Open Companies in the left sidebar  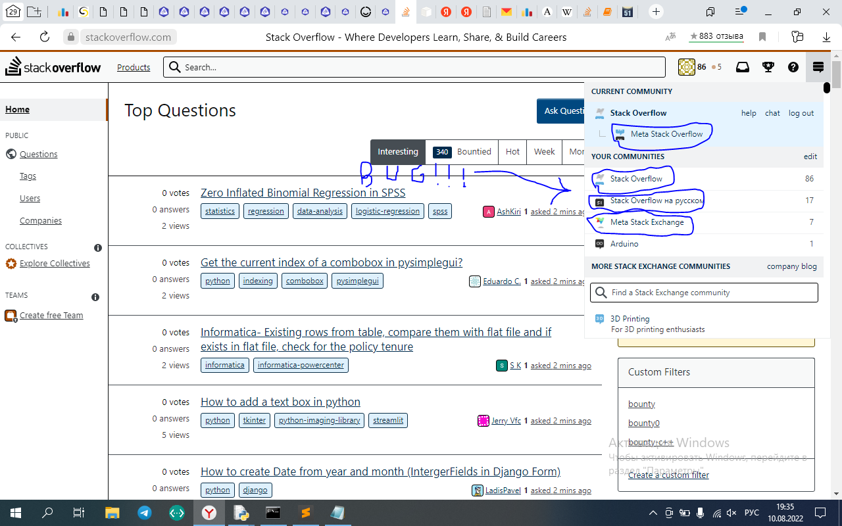[41, 221]
